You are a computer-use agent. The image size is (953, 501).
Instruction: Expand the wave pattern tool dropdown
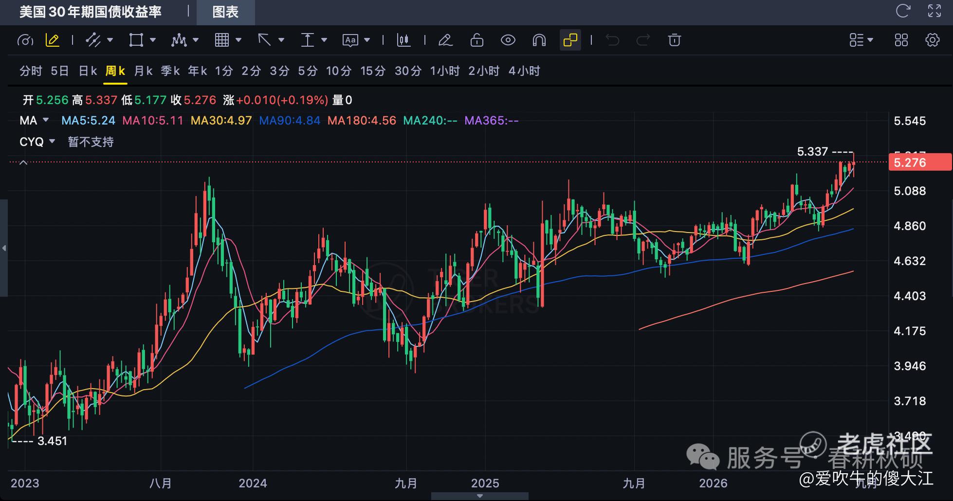click(196, 40)
